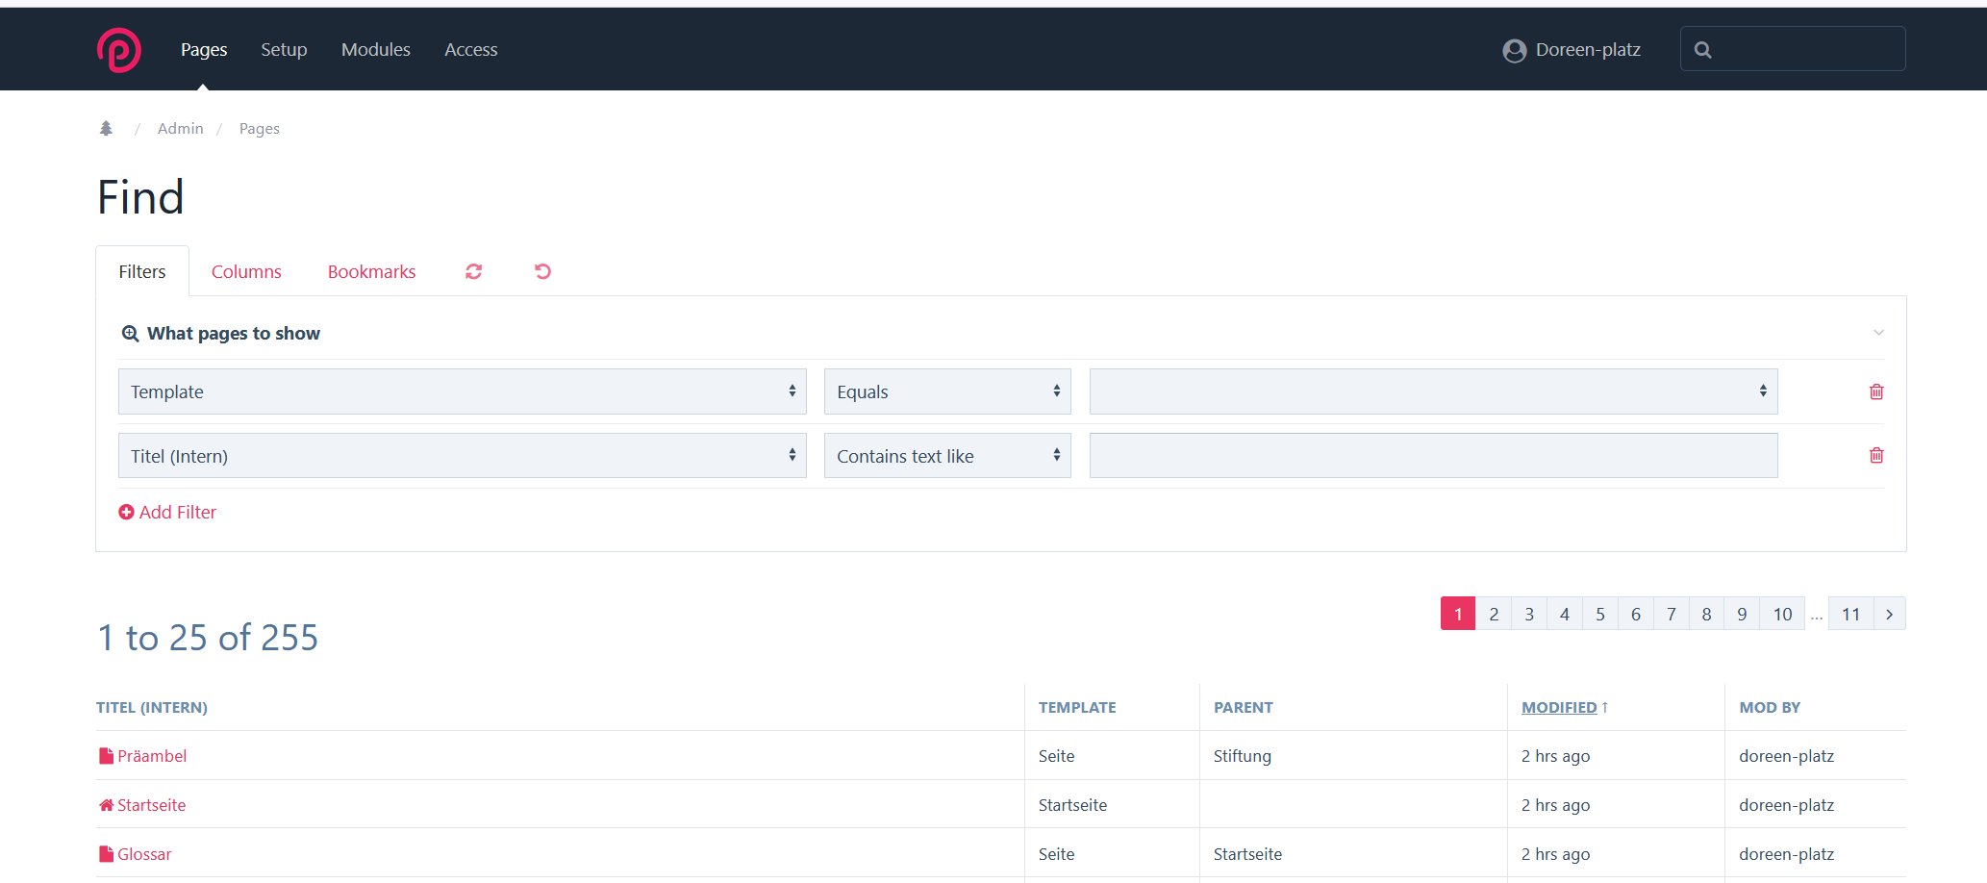Open the Equals operator dropdown
Screen dimensions: 1987x883
pos(946,391)
